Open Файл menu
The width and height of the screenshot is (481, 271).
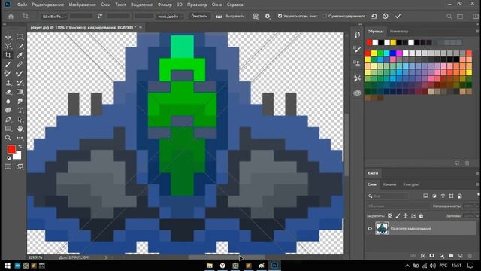(x=22, y=5)
